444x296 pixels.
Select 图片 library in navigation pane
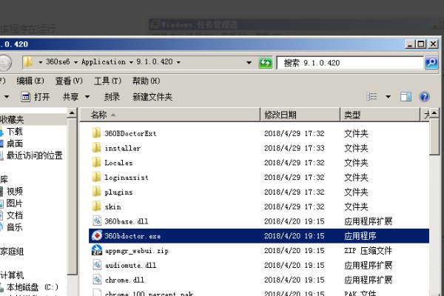(x=15, y=203)
